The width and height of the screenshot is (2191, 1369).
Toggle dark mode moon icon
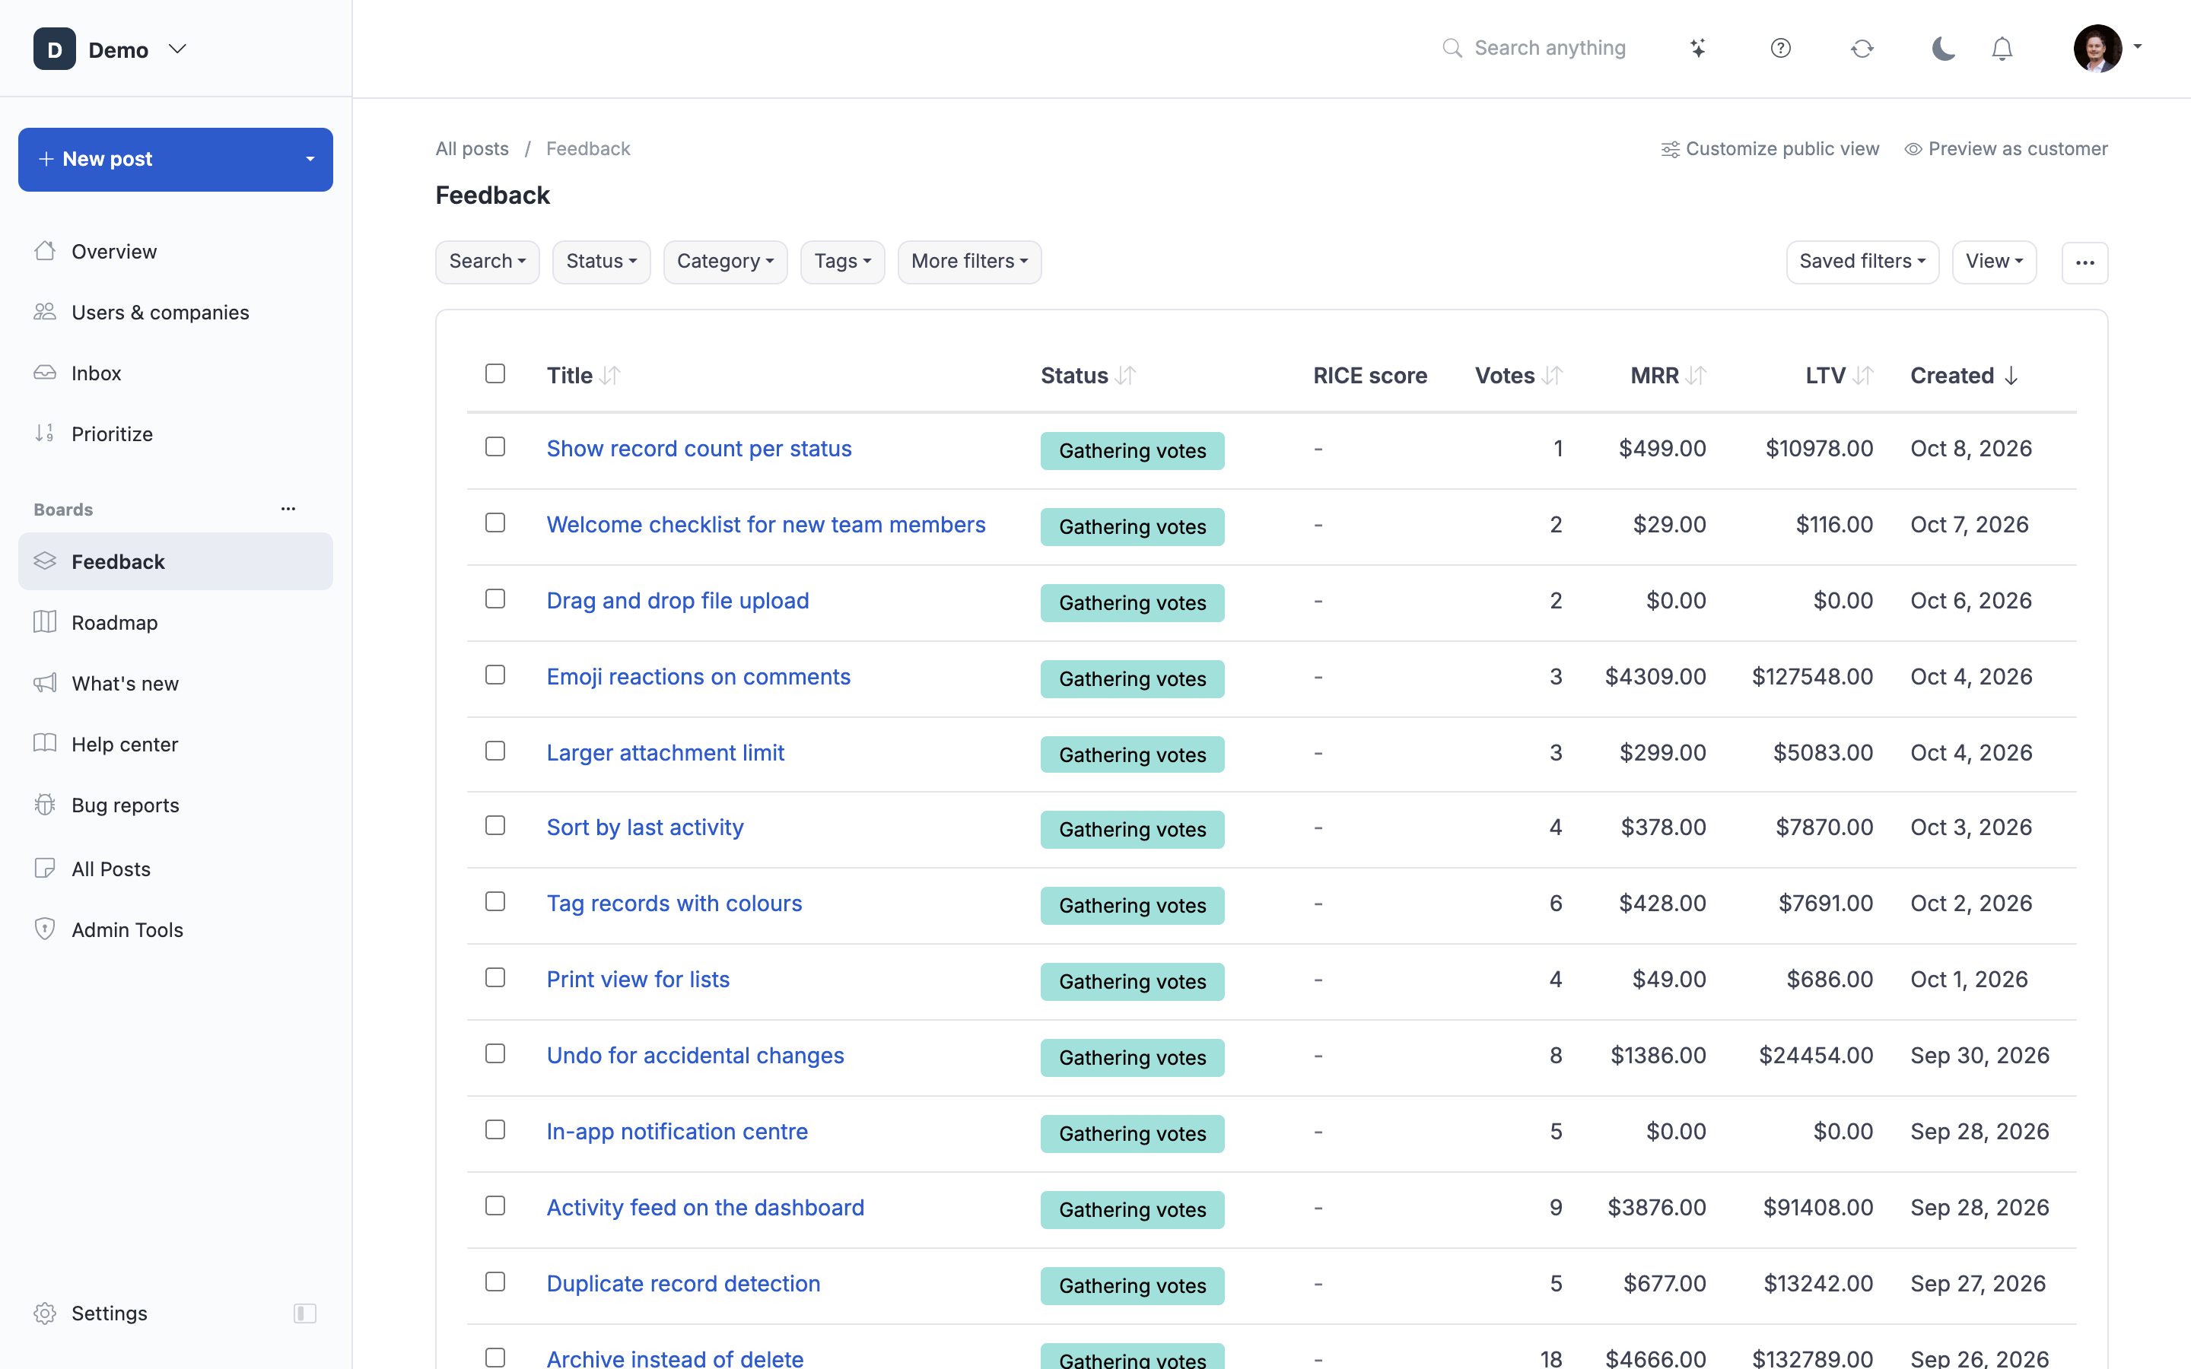[x=1943, y=48]
